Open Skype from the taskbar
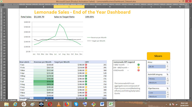Screen dimensions: 192x107 click(x=76, y=104)
